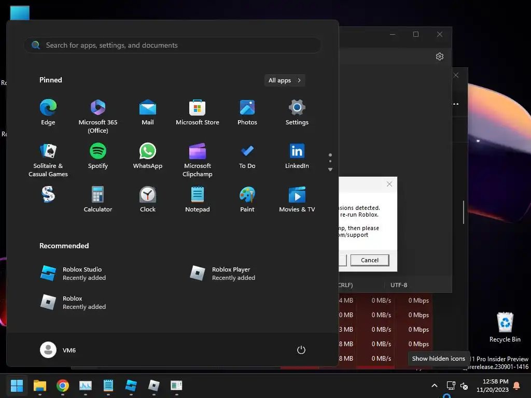This screenshot has height=398, width=531.
Task: Switch to Roblox Player on taskbar
Action: coord(153,386)
